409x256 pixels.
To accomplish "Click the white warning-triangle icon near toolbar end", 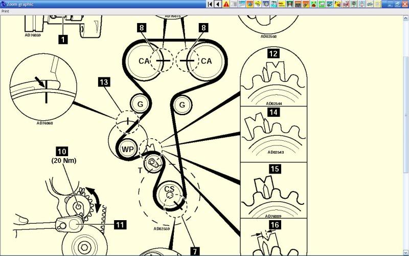I will click(362, 4).
